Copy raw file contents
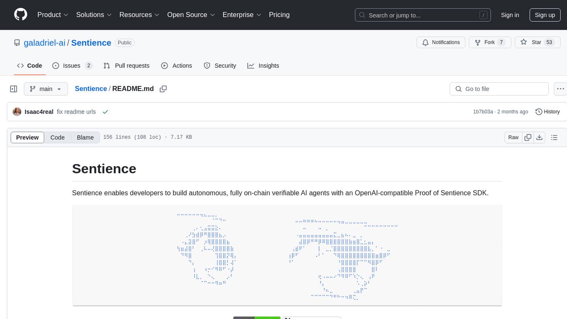This screenshot has height=319, width=567. (x=528, y=137)
